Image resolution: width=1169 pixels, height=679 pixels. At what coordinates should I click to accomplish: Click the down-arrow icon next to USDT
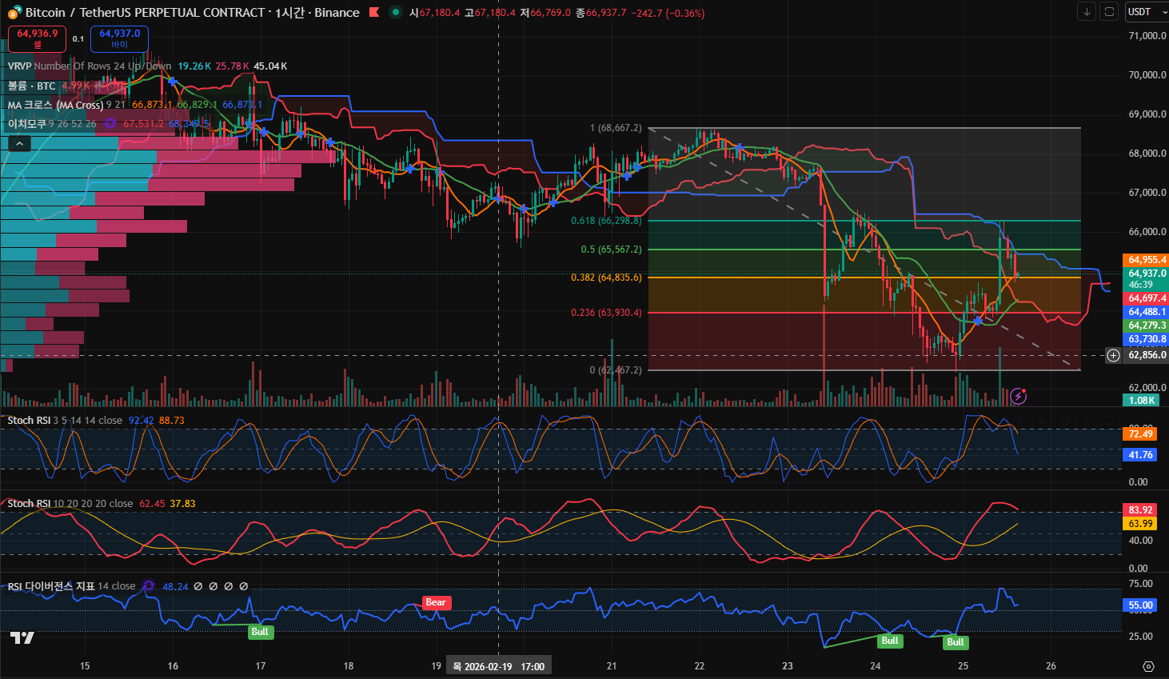click(x=1086, y=11)
